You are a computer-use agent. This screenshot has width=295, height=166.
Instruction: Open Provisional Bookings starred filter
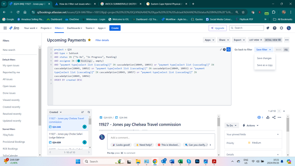(x=14, y=142)
